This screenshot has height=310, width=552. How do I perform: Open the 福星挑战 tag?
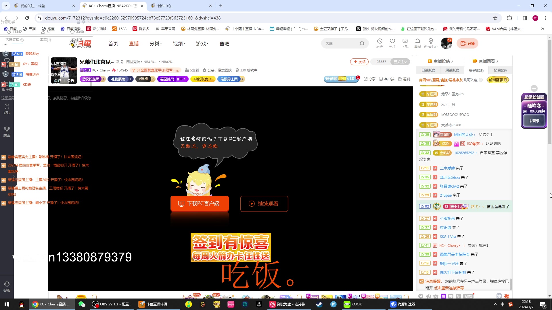pos(172,79)
